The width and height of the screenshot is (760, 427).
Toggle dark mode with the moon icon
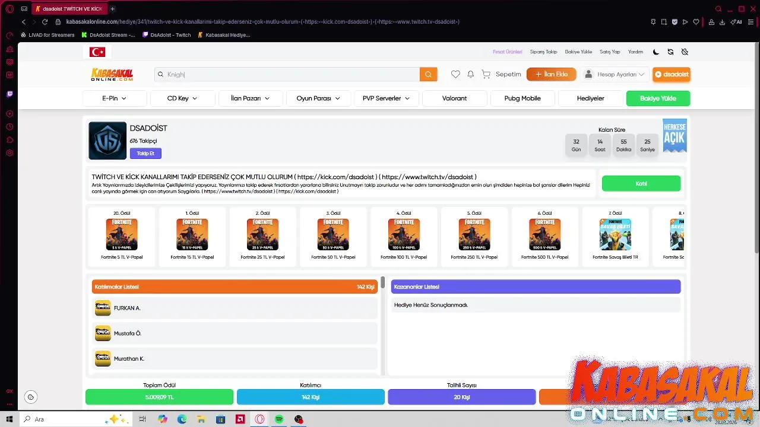click(x=655, y=52)
